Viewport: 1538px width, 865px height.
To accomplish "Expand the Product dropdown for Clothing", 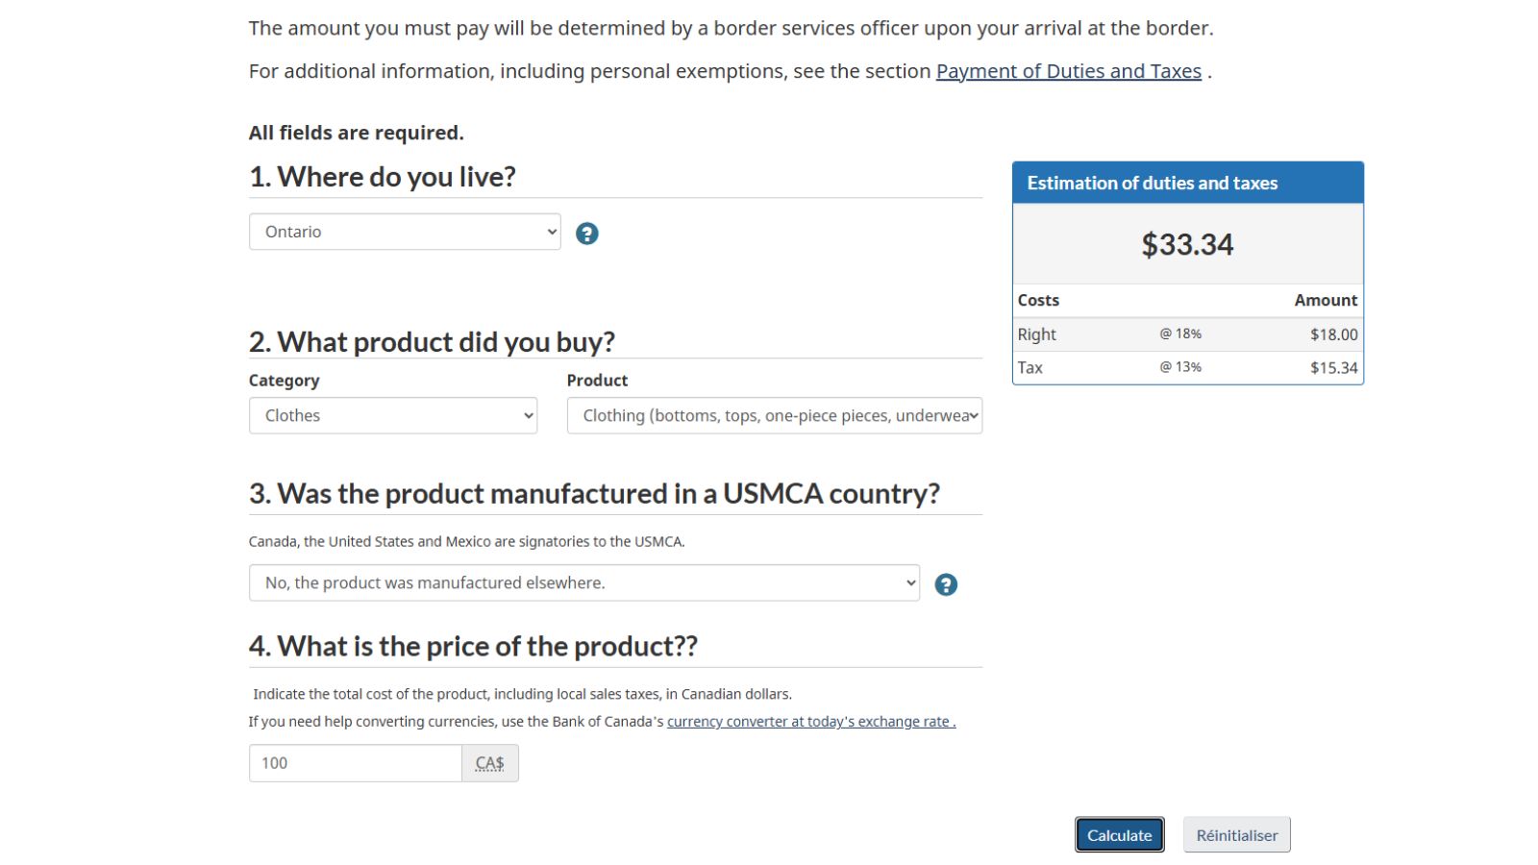I will point(775,415).
